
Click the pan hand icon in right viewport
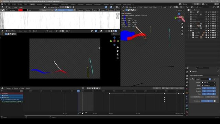coord(182,27)
